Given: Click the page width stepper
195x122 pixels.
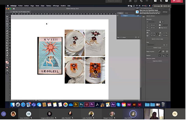Looking at the screenshot, I should coord(149,25).
